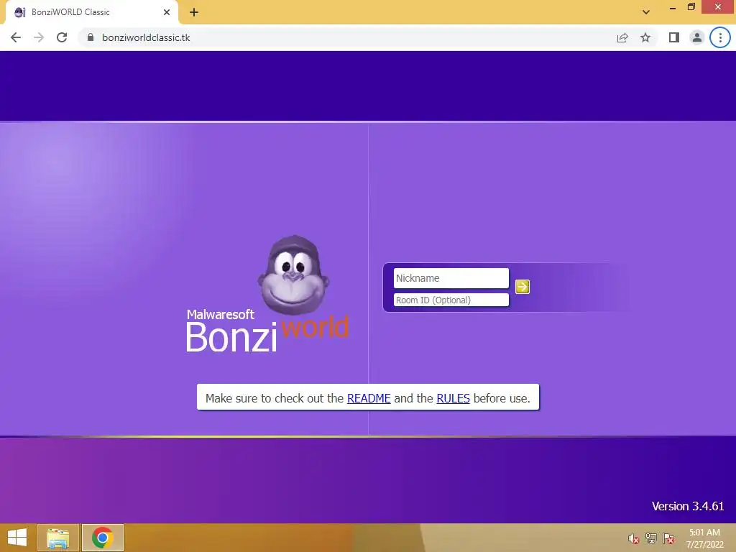Viewport: 736px width, 552px height.
Task: Click the Bonzi gorilla logo
Action: click(x=293, y=275)
